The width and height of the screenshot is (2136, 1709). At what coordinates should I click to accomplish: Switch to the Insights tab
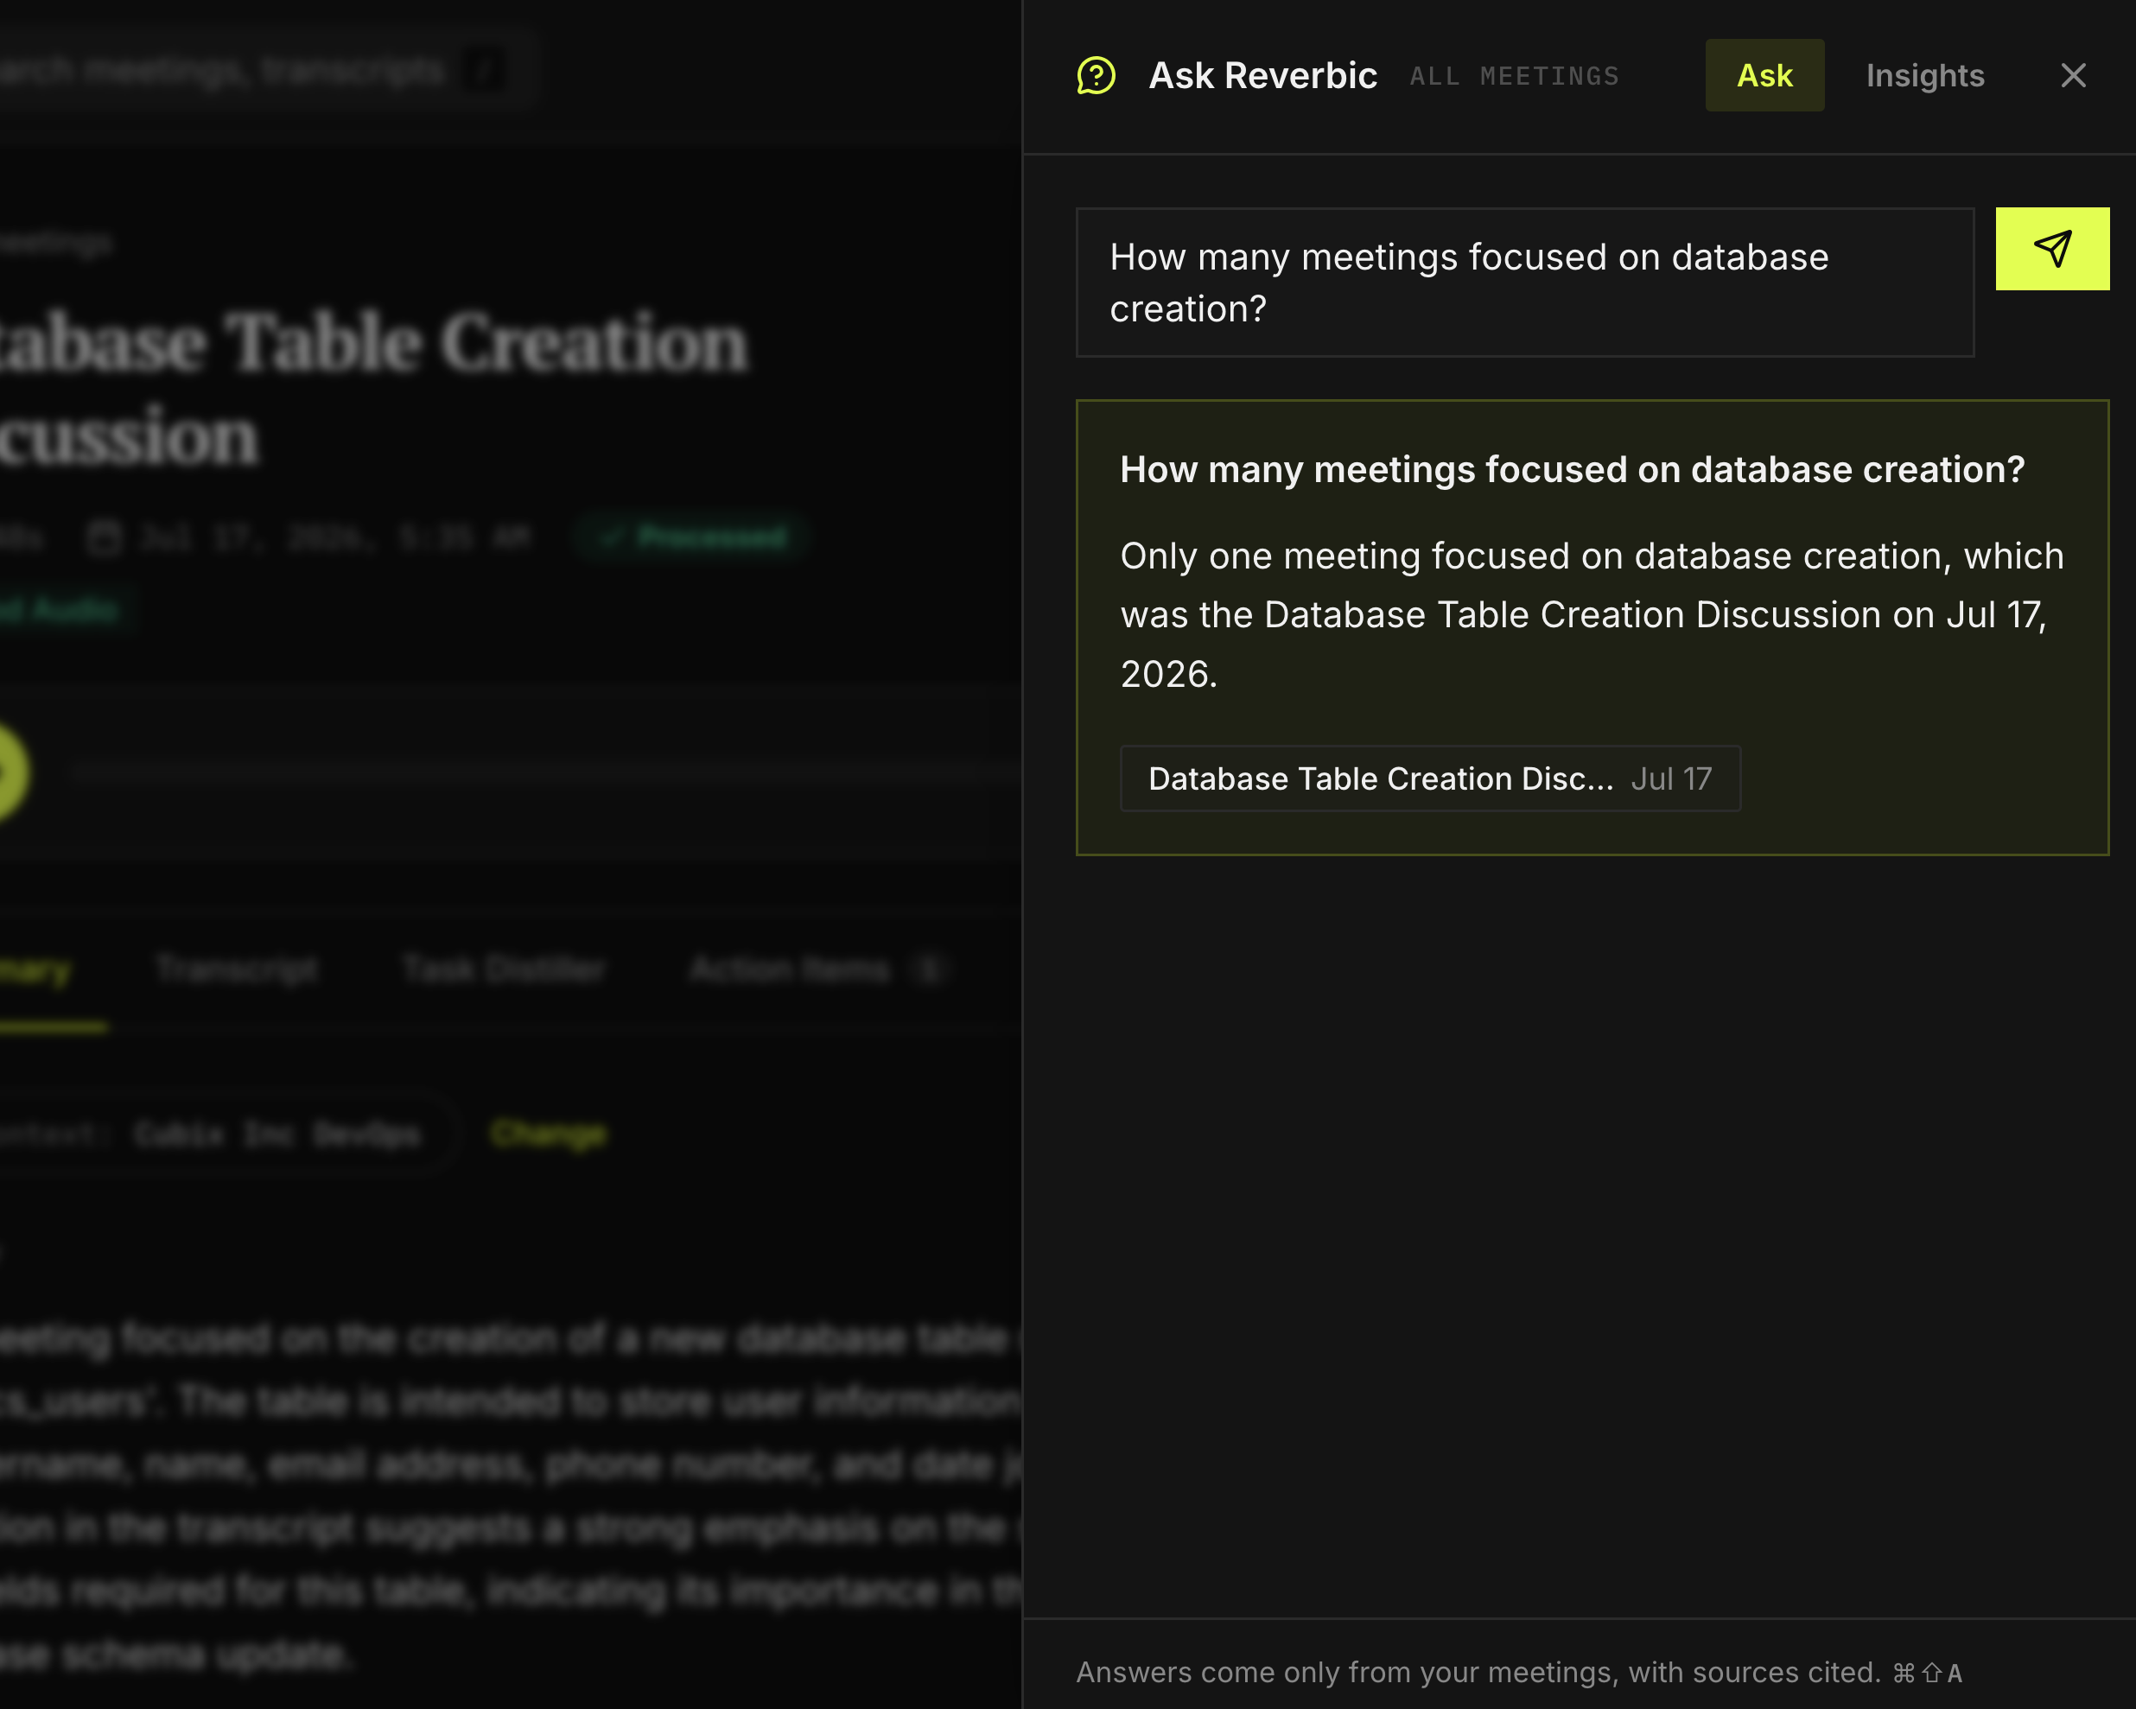[1925, 75]
